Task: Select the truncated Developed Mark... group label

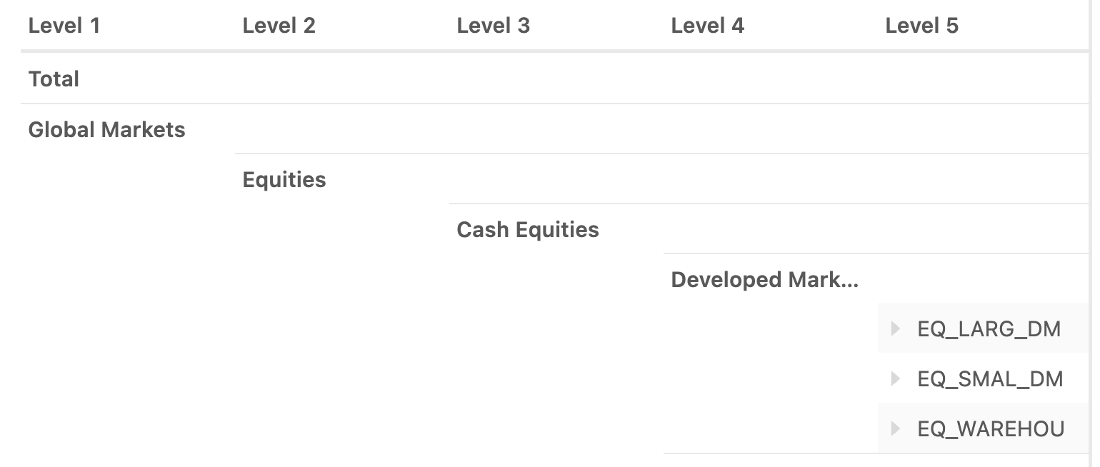Action: (x=764, y=279)
